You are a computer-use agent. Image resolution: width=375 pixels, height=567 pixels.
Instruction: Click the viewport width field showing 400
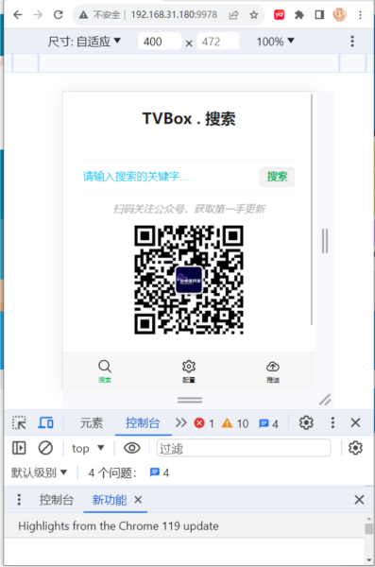(160, 42)
